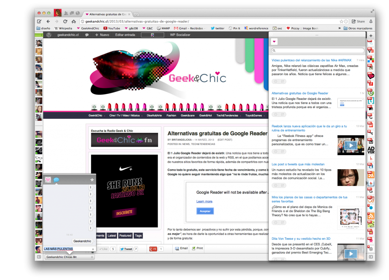Open Toys&Games navigation dropdown
Screen dimensions: 389x280
[255, 115]
